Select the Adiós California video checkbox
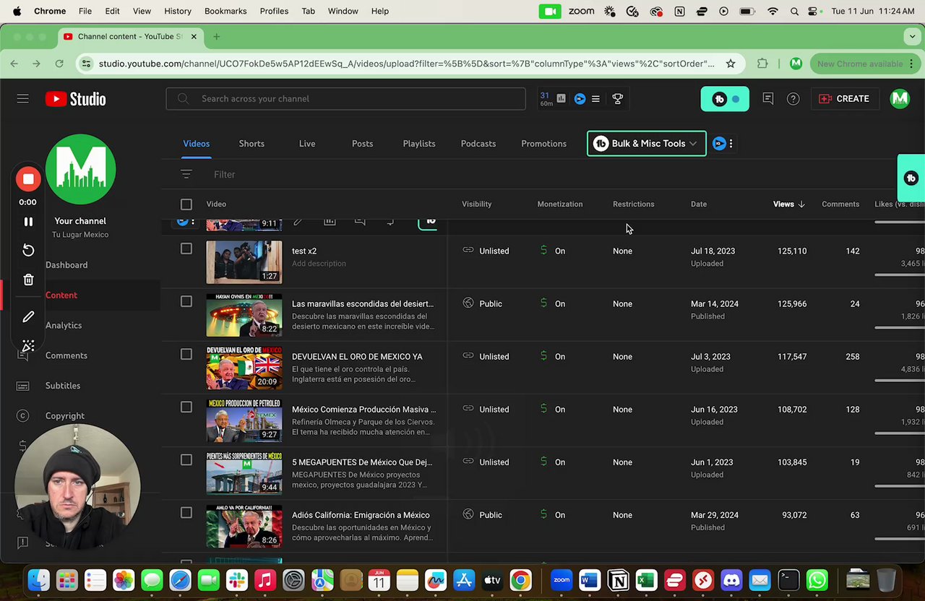 tap(186, 512)
